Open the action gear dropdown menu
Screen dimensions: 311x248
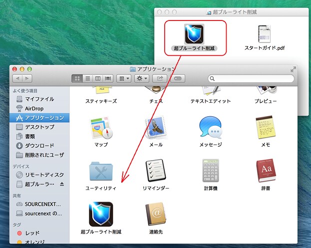tap(142, 78)
